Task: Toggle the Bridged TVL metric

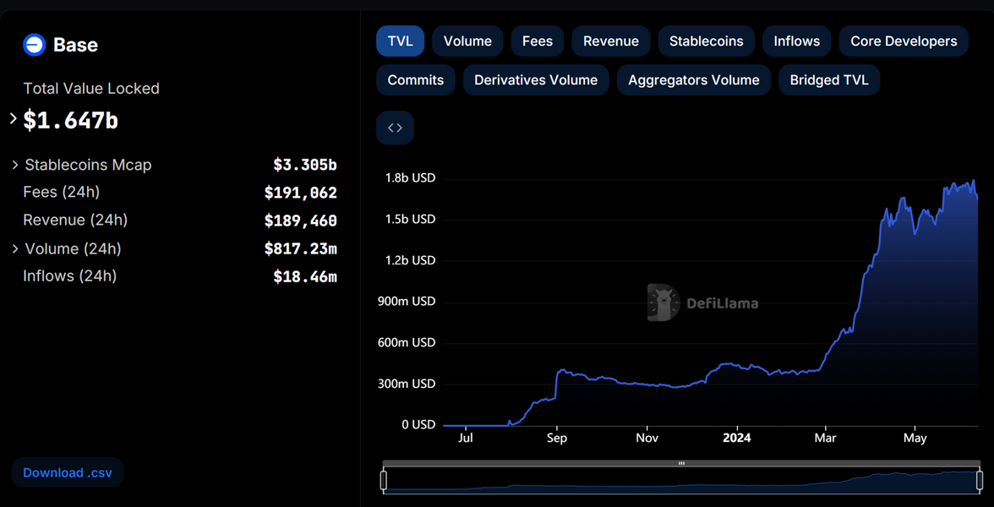Action: [828, 80]
